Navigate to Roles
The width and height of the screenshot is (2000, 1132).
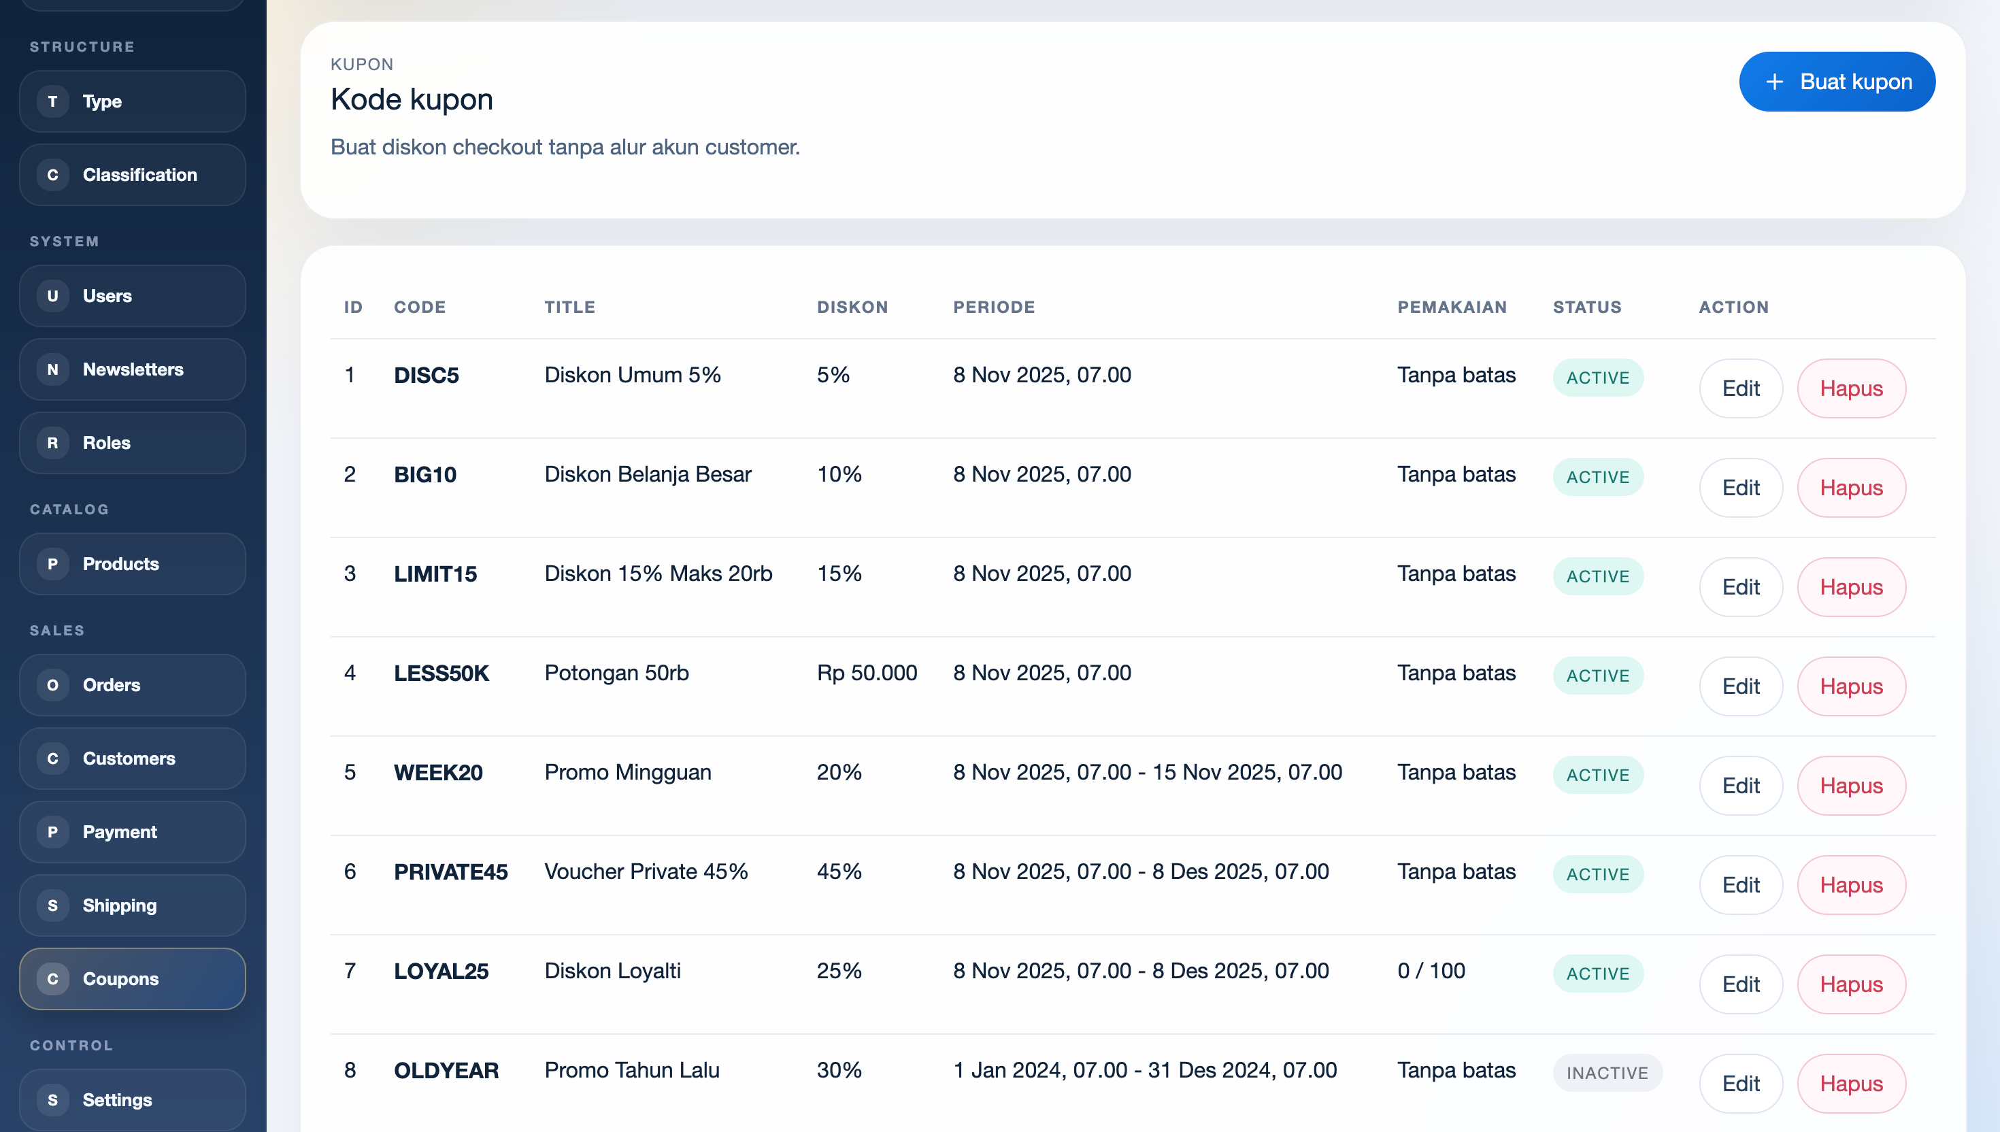(132, 443)
